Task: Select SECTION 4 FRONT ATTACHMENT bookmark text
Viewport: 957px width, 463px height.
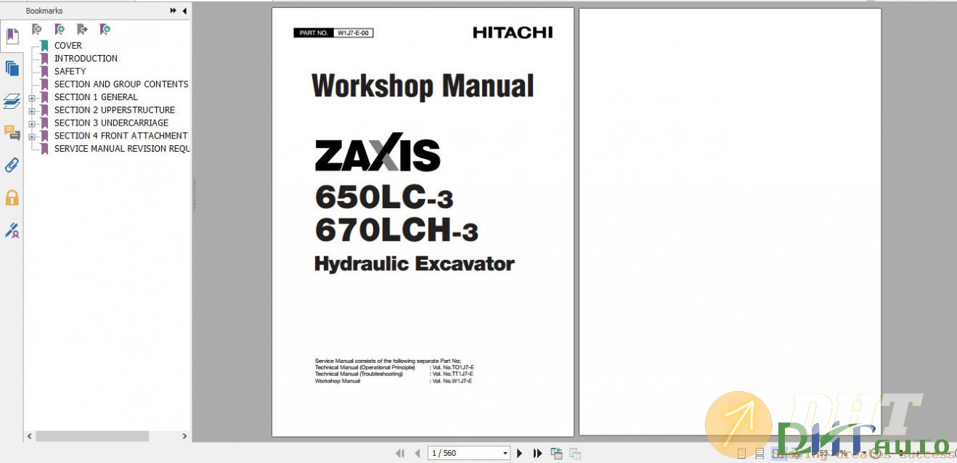Action: pos(121,136)
